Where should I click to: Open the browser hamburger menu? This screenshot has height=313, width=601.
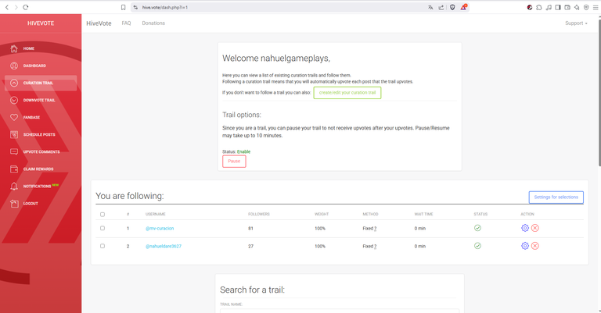point(596,7)
